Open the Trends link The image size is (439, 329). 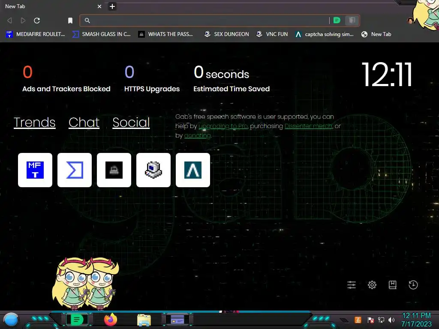tap(34, 122)
